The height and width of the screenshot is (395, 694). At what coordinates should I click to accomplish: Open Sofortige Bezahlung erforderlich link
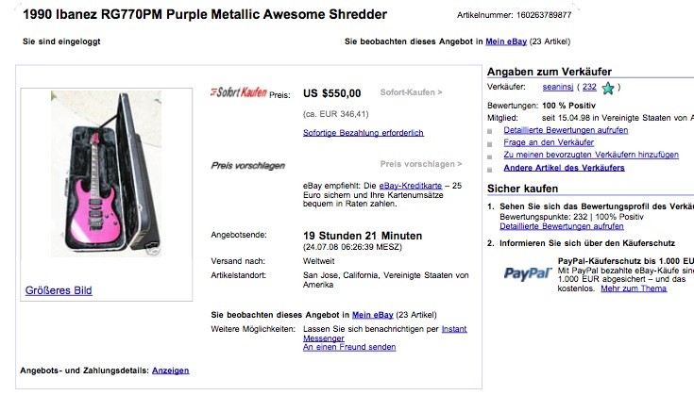364,133
